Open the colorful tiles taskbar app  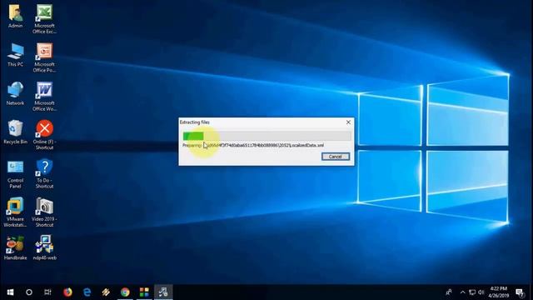pyautogui.click(x=144, y=292)
